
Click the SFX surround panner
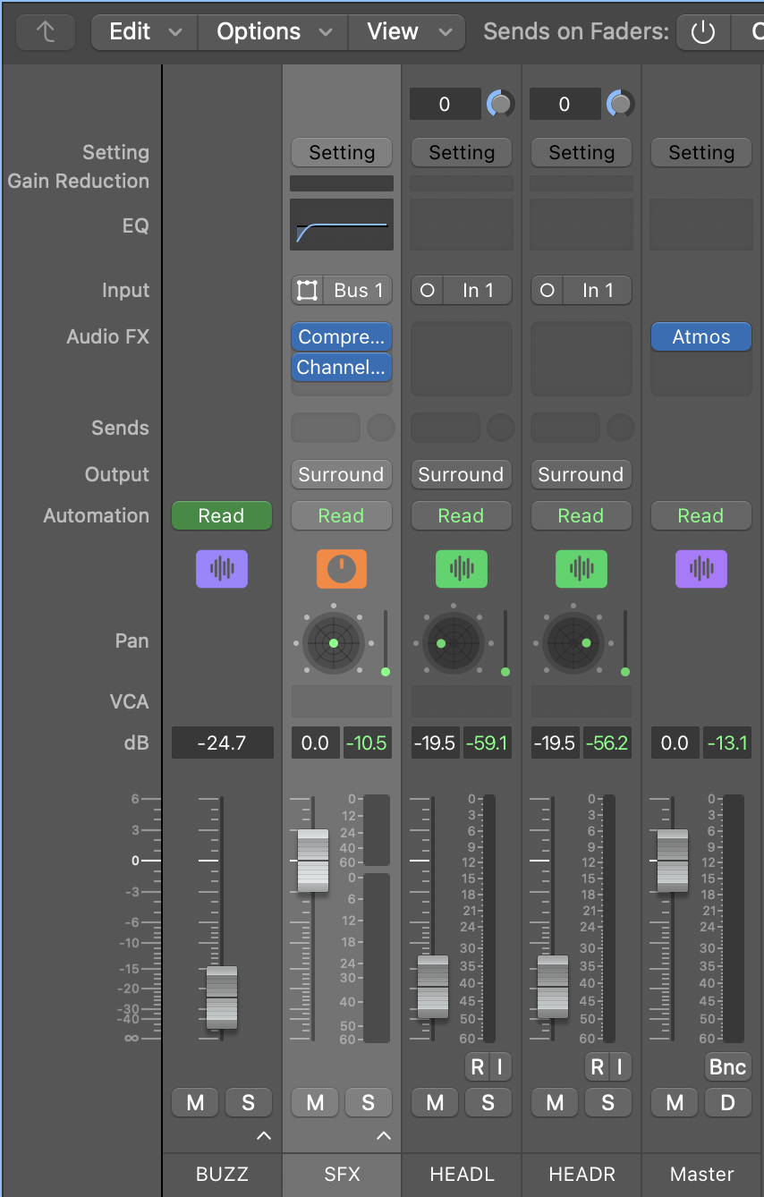pos(333,643)
